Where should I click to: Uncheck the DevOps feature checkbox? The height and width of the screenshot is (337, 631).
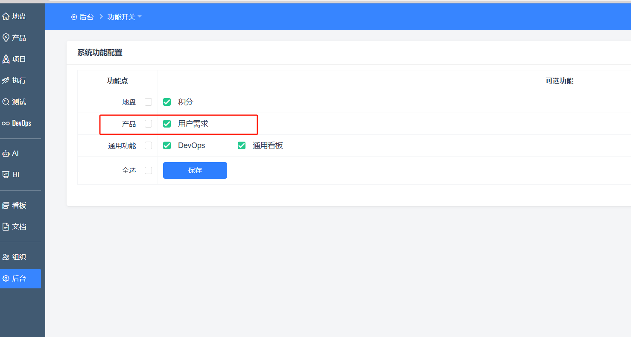[x=167, y=145]
